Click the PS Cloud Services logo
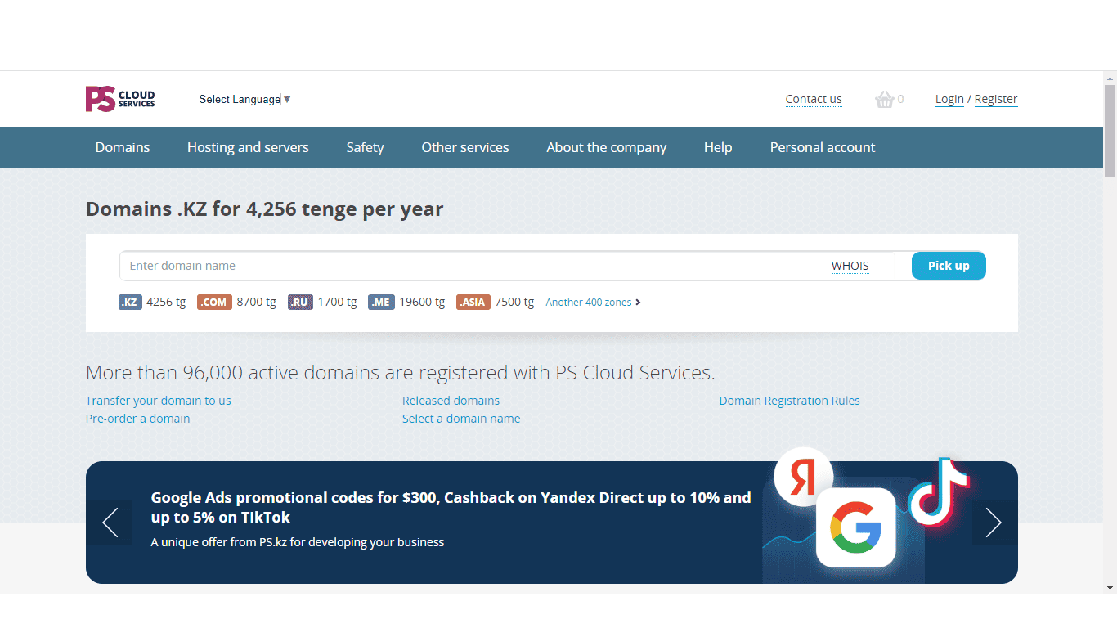 pos(120,99)
